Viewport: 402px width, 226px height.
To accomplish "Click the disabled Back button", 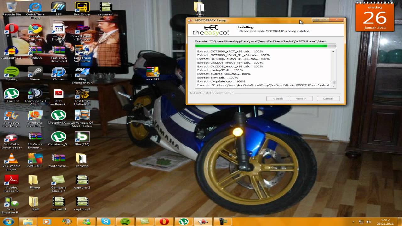I will (278, 99).
